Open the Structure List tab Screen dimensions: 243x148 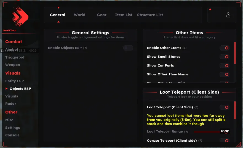[x=150, y=15]
